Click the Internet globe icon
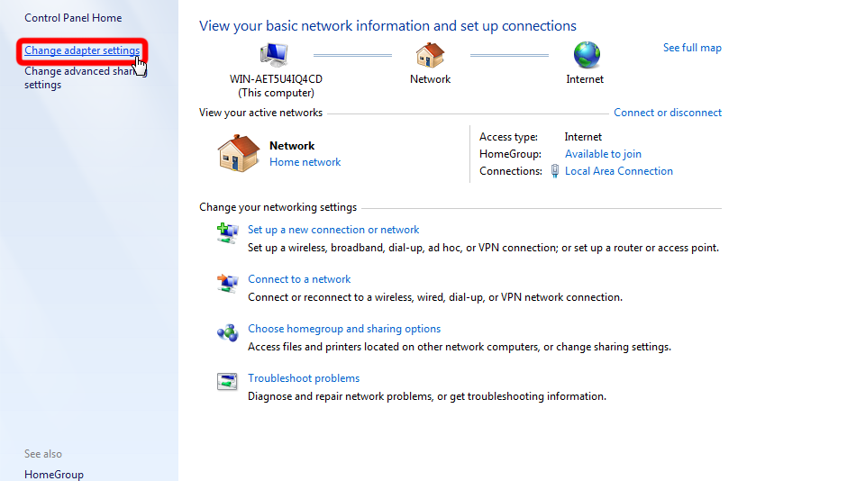This screenshot has height=481, width=856. 586,56
